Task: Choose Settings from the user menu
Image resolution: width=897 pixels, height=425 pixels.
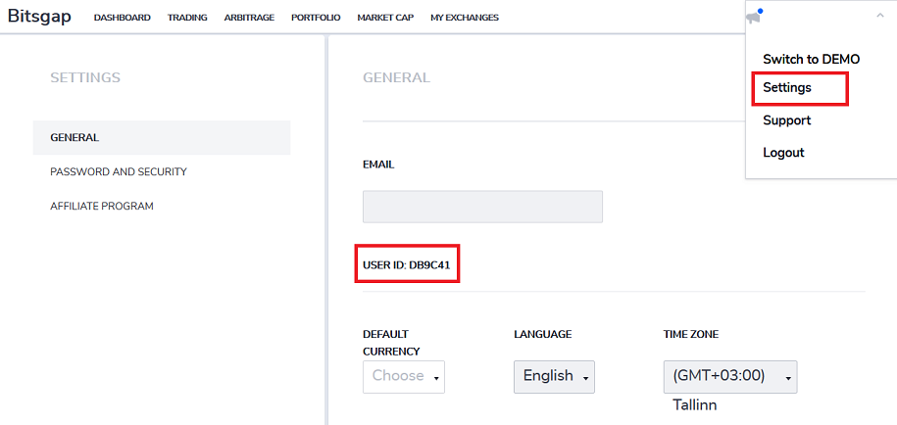Action: coord(787,88)
